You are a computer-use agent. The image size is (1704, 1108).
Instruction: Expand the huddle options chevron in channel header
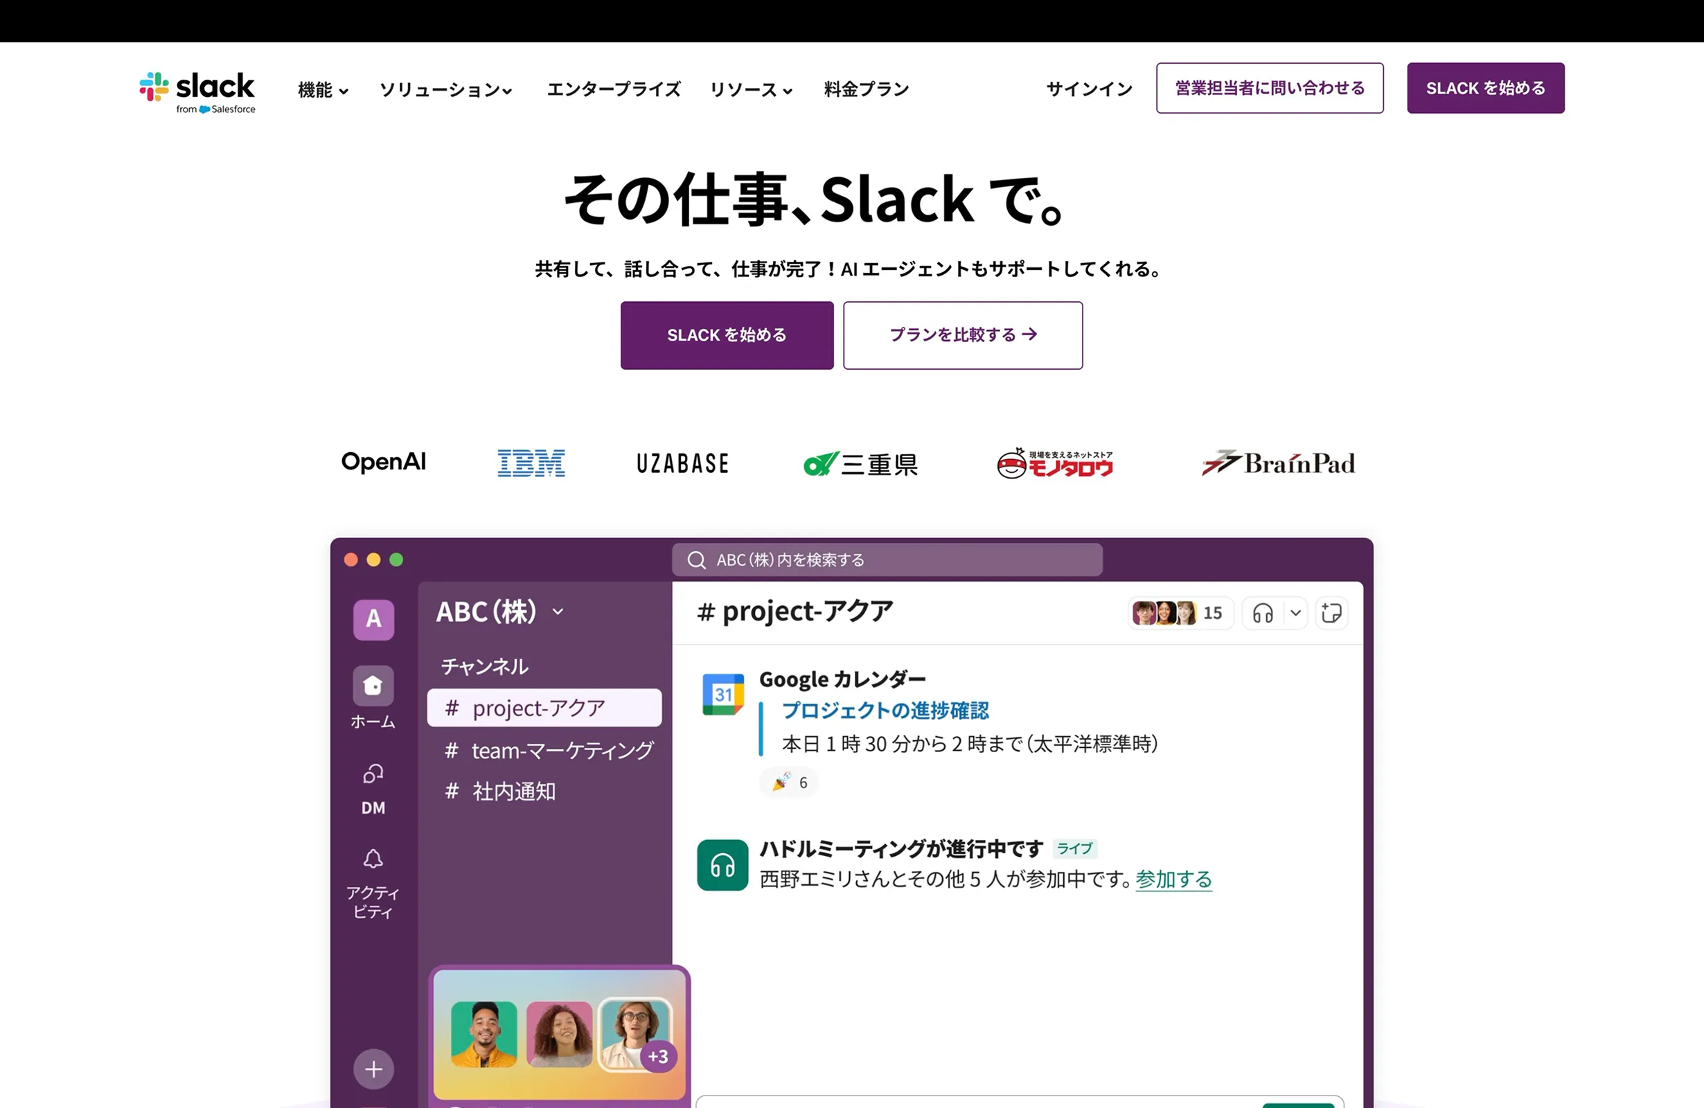(1295, 613)
